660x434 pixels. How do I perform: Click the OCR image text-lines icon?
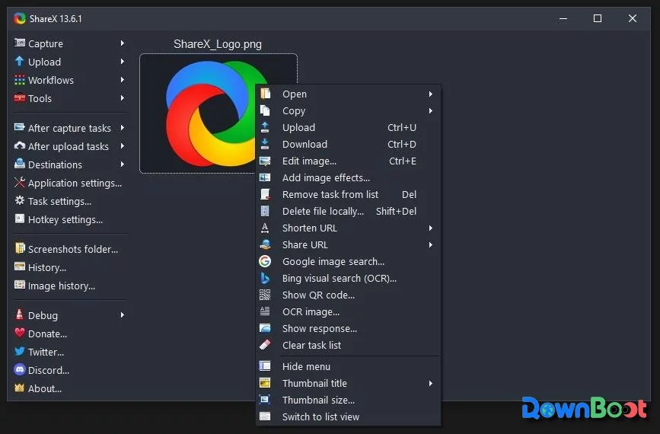coord(265,311)
